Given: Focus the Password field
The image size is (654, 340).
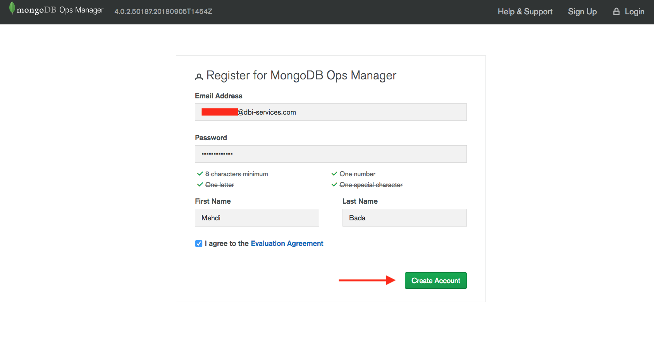Looking at the screenshot, I should (331, 154).
